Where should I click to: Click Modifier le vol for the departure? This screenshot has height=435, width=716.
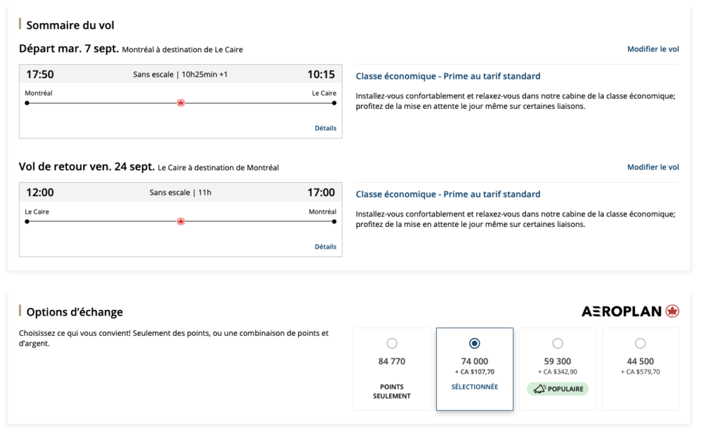tap(653, 49)
